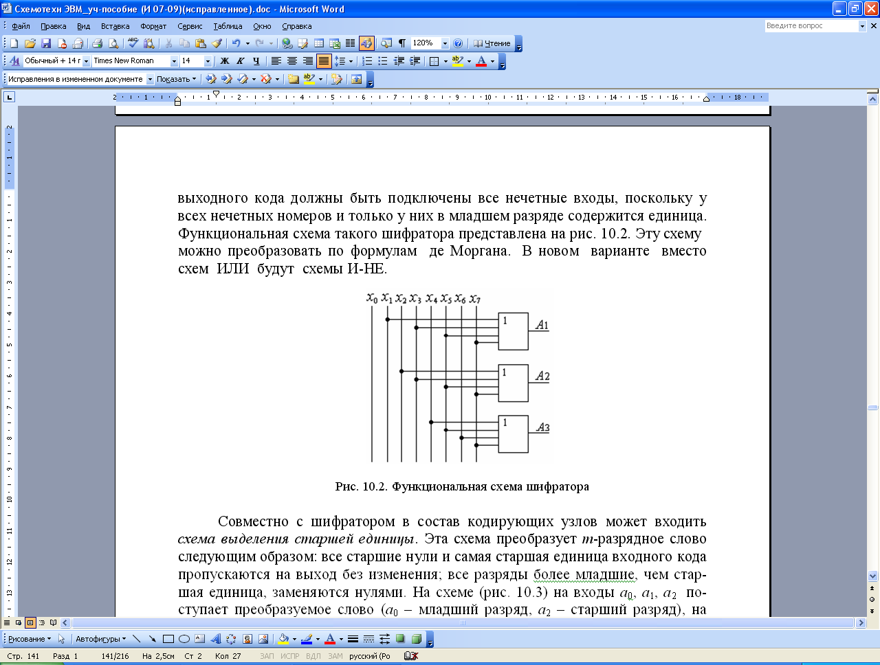Select the Rectangle drawing tool

click(168, 639)
